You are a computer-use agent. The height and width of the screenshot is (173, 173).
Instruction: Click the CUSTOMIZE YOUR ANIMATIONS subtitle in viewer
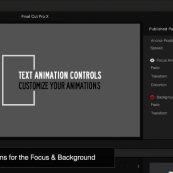tap(60, 86)
